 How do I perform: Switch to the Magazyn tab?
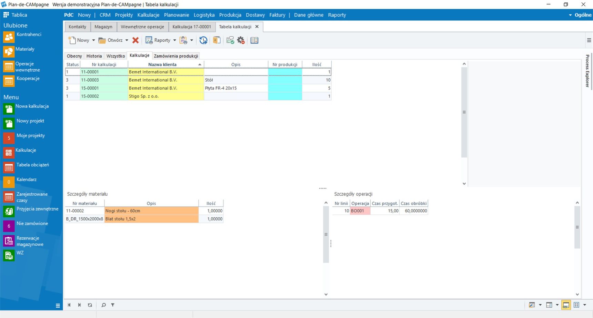coord(103,27)
